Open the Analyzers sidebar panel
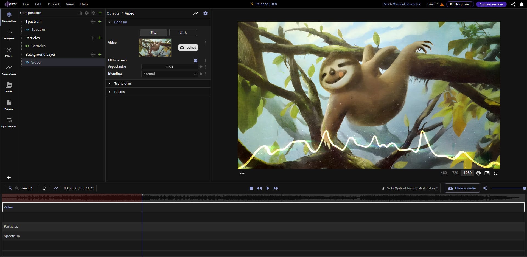527x257 pixels. click(9, 34)
